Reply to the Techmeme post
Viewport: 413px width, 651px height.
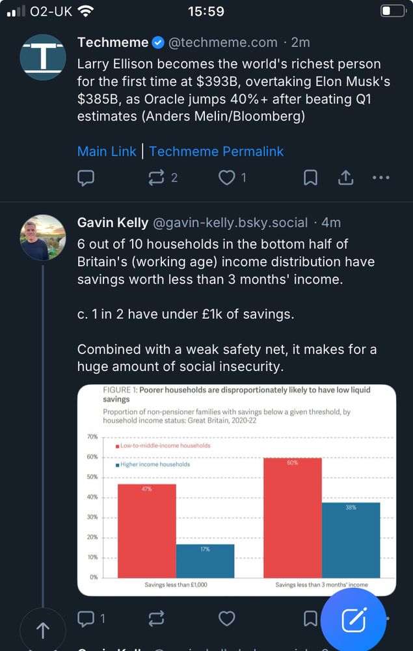tap(86, 178)
